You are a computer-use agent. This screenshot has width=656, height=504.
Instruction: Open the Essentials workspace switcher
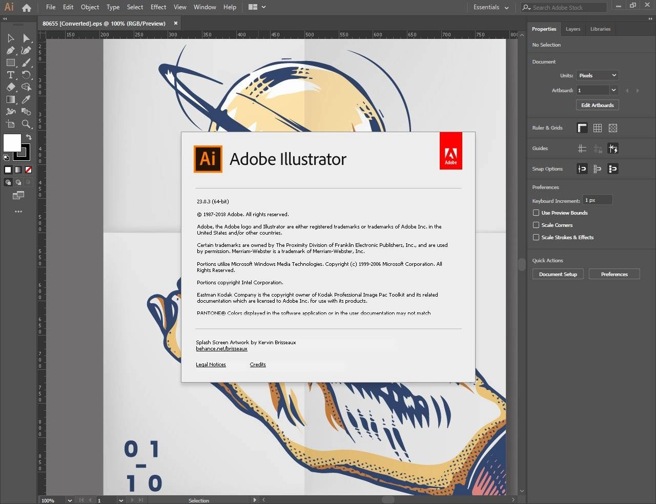click(x=491, y=7)
